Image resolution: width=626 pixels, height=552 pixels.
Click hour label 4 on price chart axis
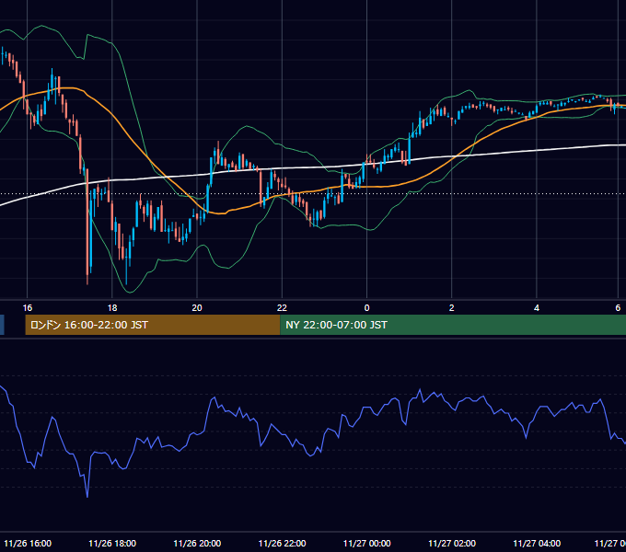pos(537,308)
